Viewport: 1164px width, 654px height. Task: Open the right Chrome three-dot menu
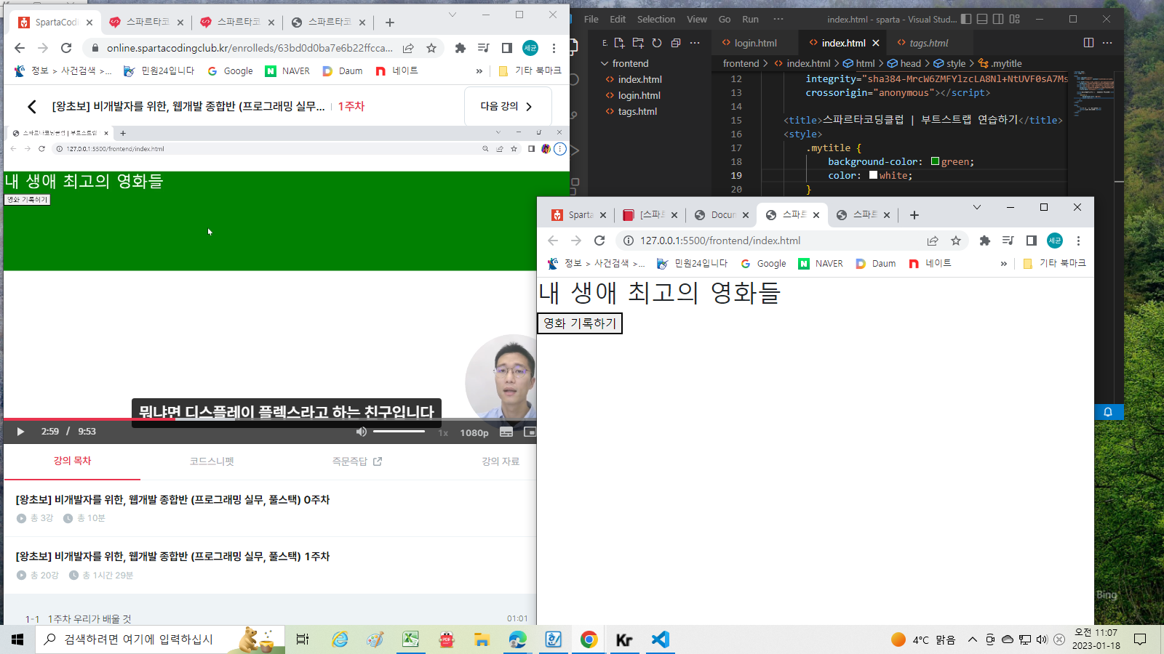pos(1078,241)
